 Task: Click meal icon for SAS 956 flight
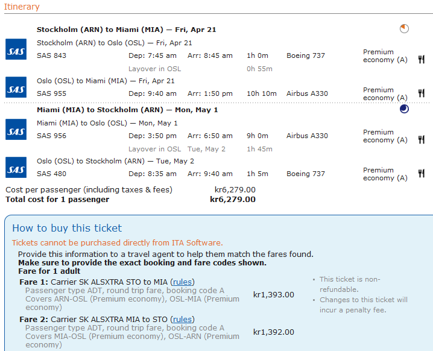(x=422, y=139)
